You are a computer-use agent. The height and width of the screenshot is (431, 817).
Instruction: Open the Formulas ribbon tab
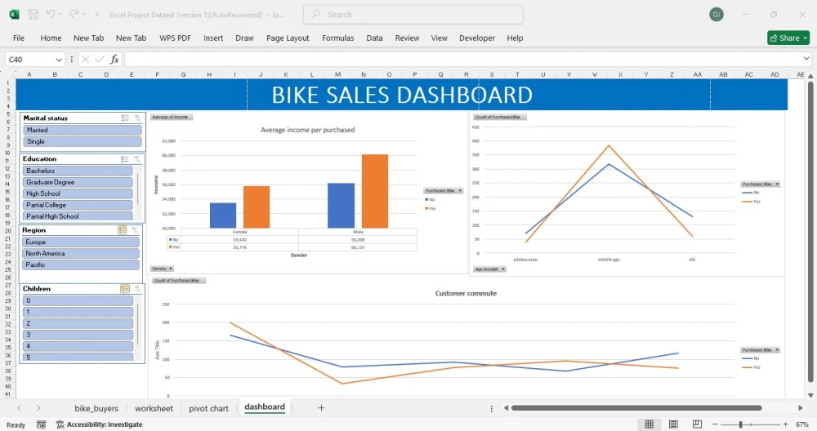337,38
